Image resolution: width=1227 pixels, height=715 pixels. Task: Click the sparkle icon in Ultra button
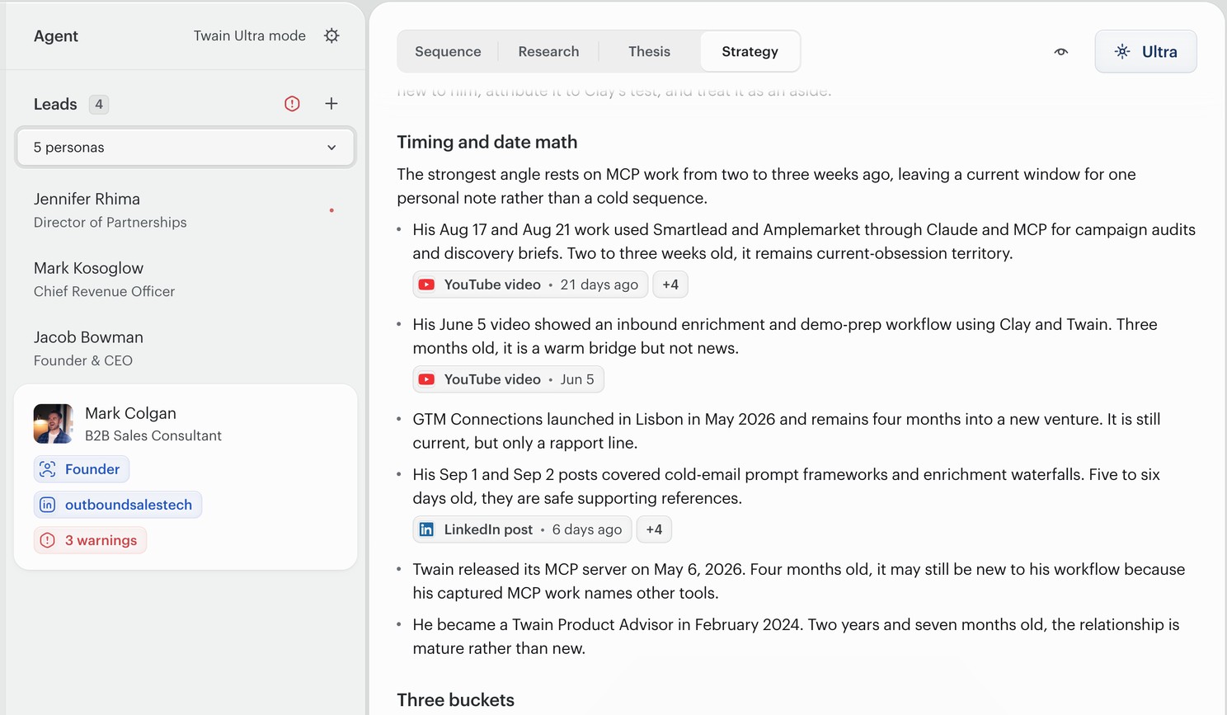[x=1122, y=51]
